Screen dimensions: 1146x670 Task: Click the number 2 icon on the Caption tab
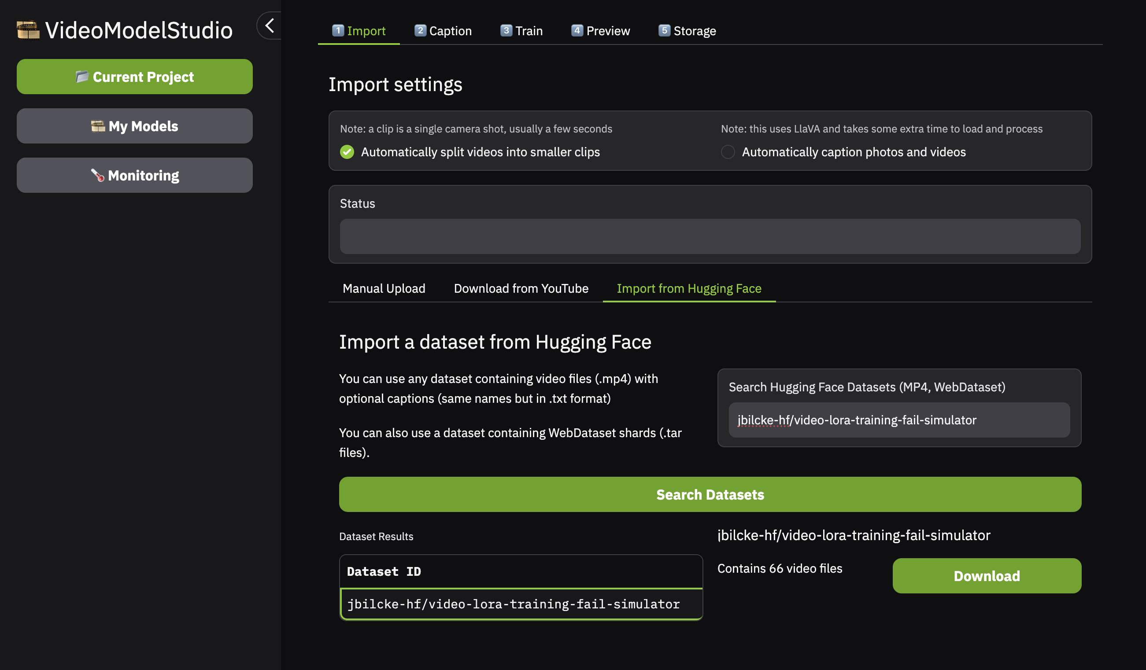420,30
